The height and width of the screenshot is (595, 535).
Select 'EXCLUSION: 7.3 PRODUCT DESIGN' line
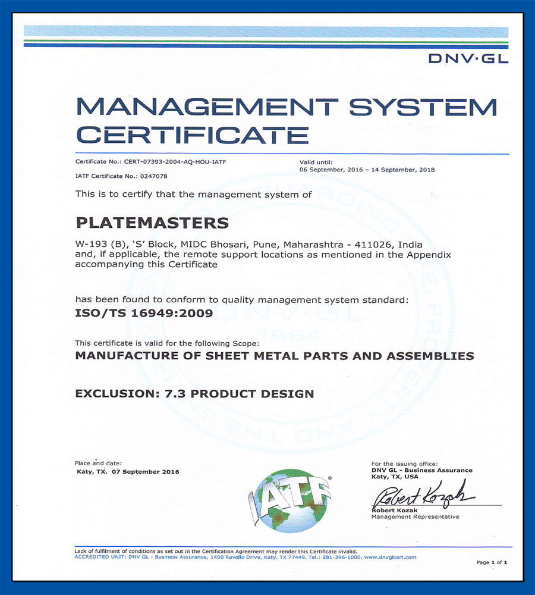point(194,394)
